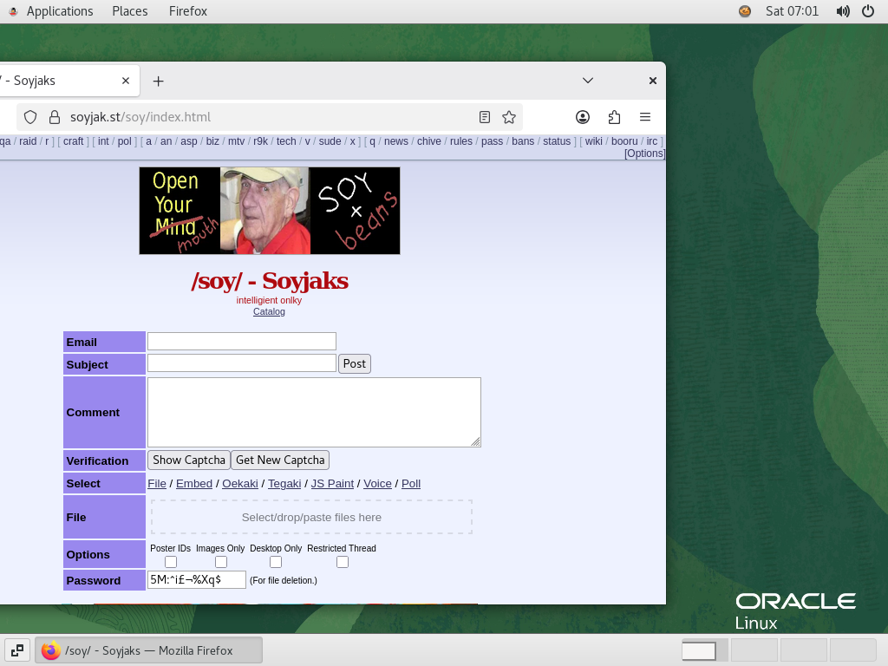Click the tracking protection shield icon
888x666 pixels.
(x=30, y=117)
